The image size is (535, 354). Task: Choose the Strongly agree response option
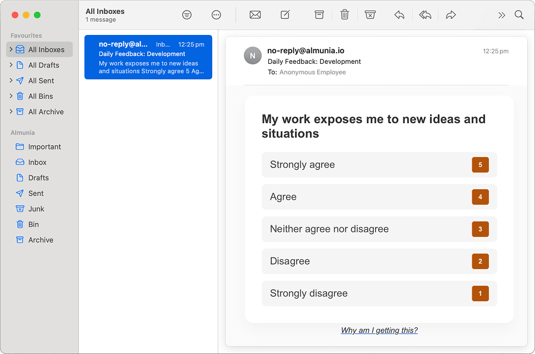point(379,165)
